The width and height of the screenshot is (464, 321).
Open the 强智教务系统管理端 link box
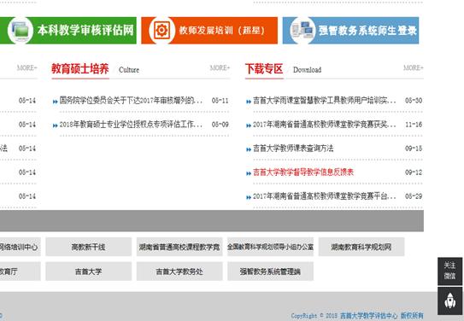[x=270, y=271]
